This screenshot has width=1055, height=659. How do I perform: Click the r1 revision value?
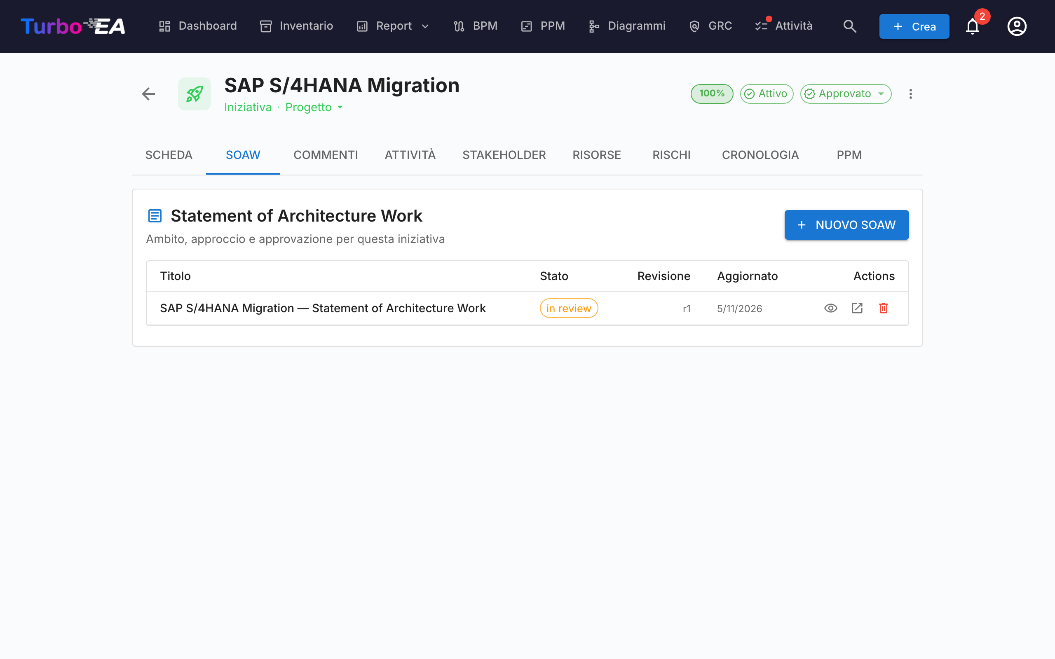[687, 308]
